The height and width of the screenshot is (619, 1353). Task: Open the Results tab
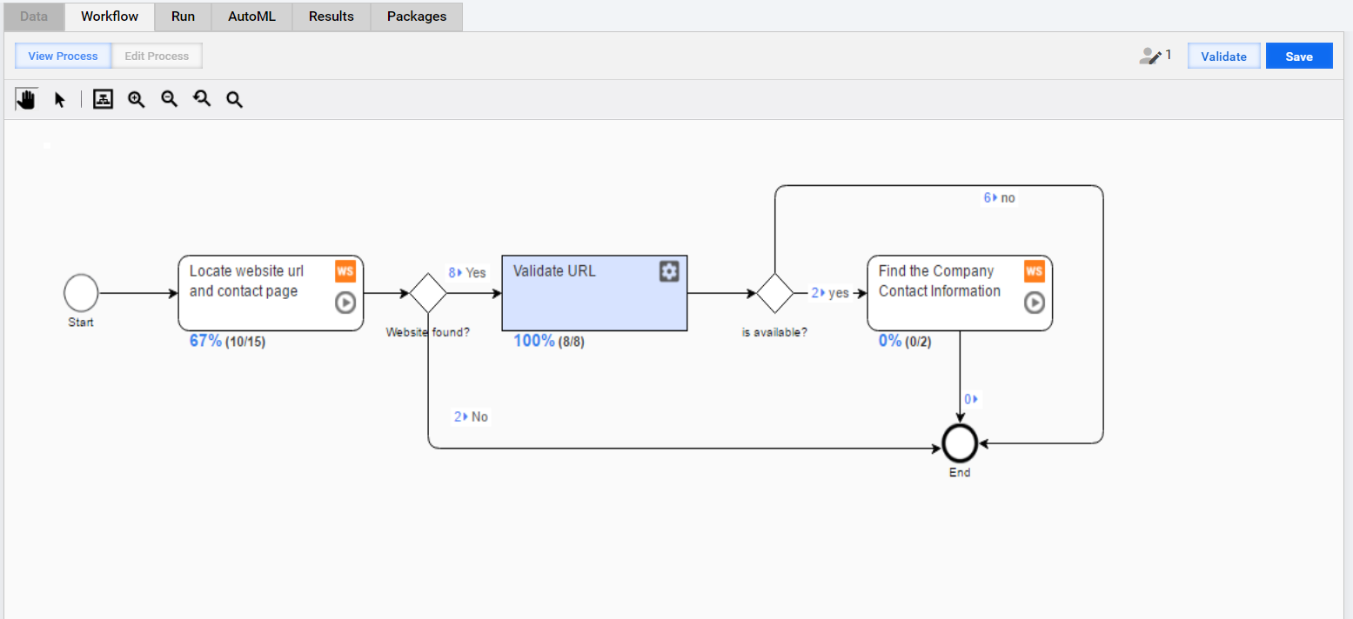(x=332, y=17)
